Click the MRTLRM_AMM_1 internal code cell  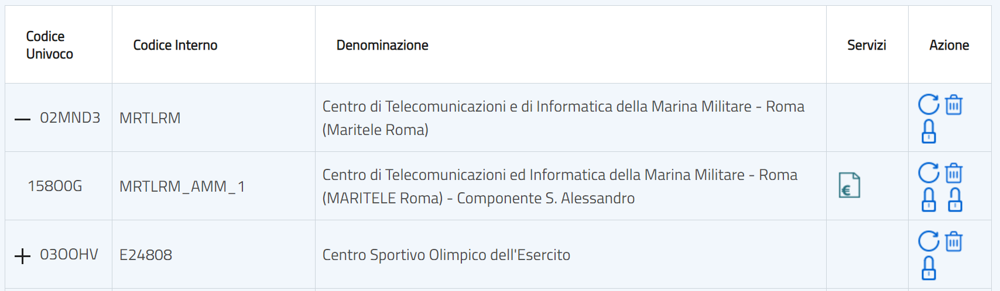[x=182, y=186]
